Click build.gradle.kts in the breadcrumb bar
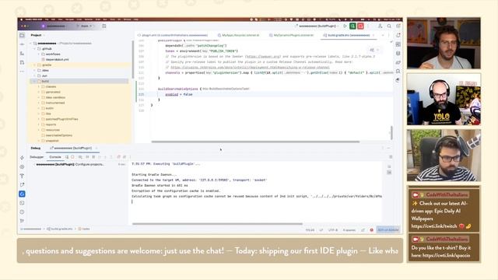The image size is (498, 280). tap(60, 229)
